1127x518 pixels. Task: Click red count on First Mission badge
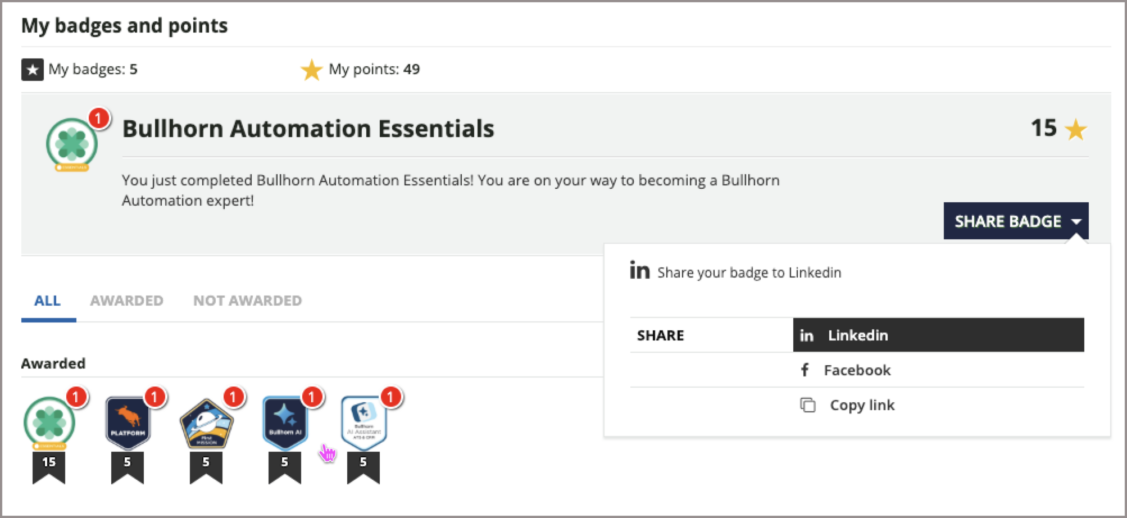pyautogui.click(x=233, y=397)
